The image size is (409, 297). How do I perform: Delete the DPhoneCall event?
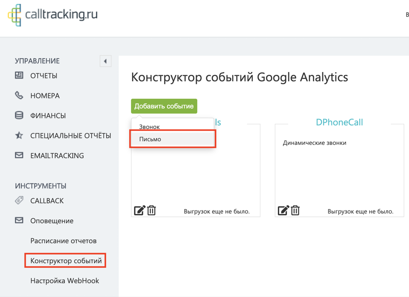click(x=295, y=210)
